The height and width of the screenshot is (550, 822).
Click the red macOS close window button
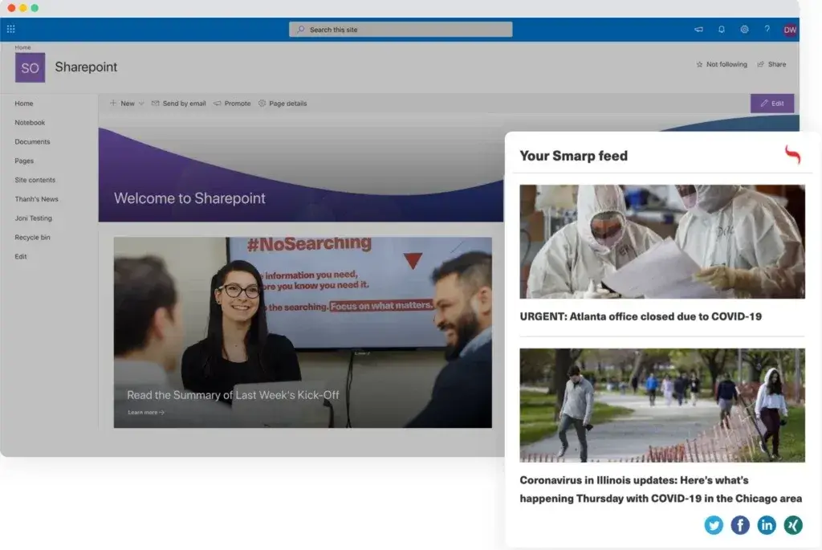pos(11,8)
